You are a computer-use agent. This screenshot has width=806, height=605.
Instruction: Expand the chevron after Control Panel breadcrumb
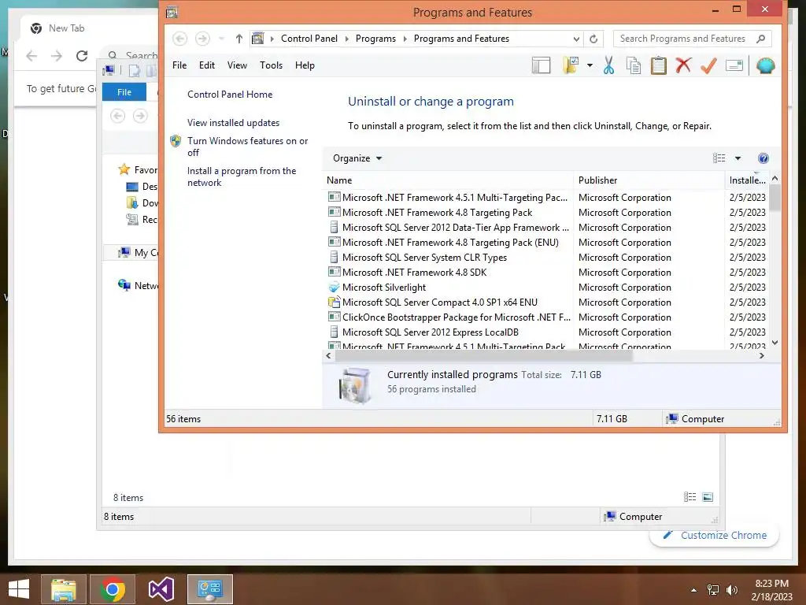click(346, 39)
